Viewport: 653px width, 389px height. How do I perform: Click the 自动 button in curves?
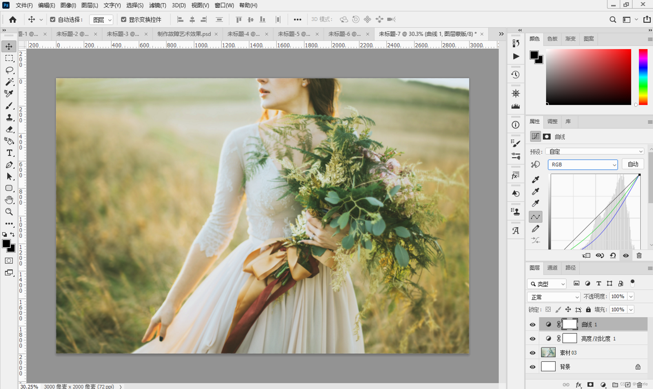633,164
